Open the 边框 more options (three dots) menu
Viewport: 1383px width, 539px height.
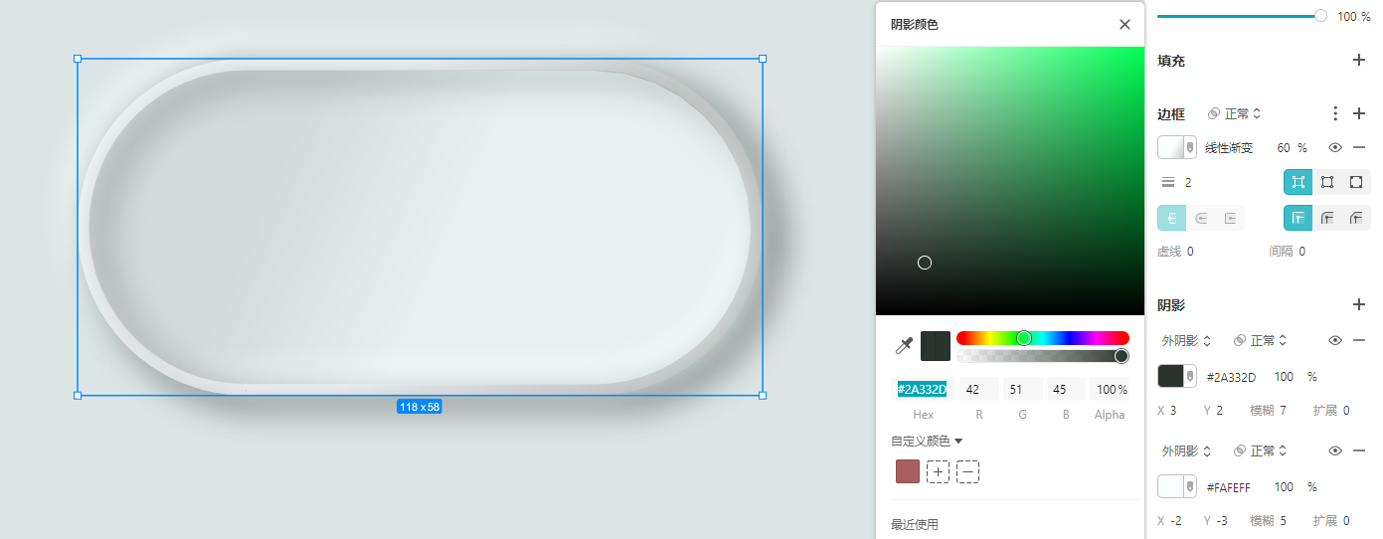(1335, 113)
